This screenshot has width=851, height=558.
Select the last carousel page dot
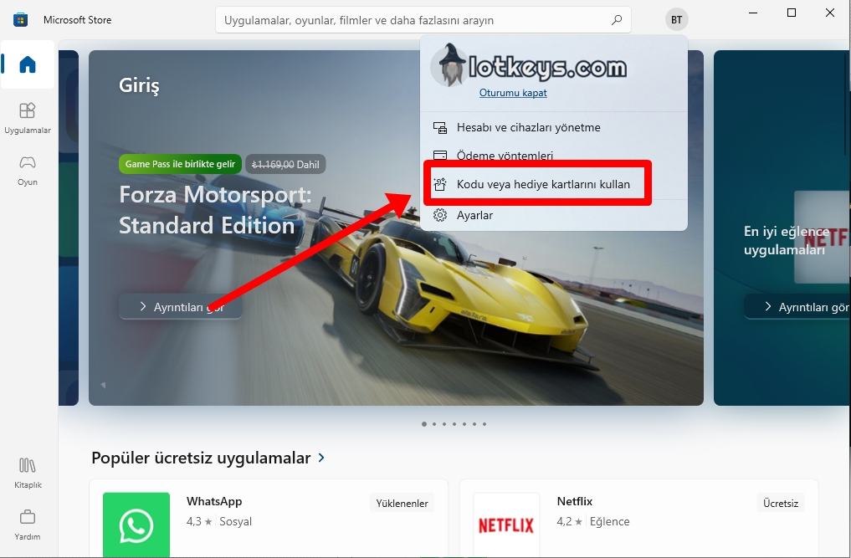coord(484,424)
